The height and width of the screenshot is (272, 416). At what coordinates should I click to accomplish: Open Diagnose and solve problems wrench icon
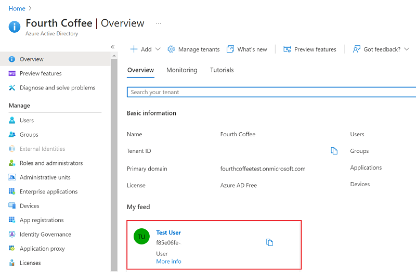coord(12,88)
